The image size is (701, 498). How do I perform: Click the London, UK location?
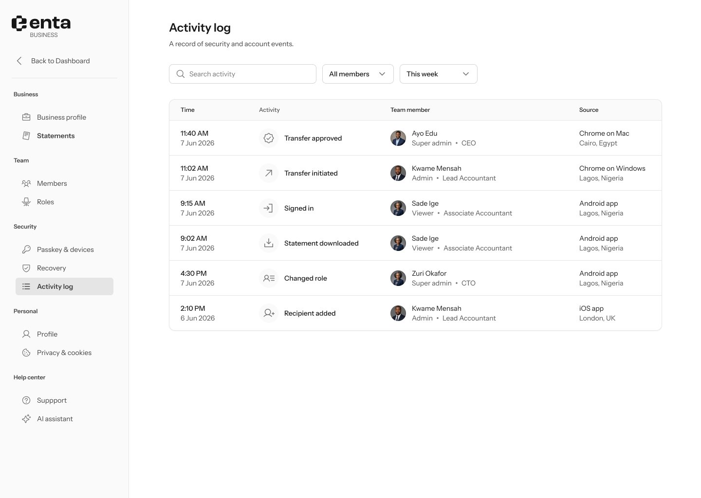click(597, 318)
